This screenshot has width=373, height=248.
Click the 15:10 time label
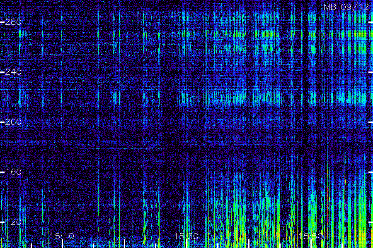(62, 236)
